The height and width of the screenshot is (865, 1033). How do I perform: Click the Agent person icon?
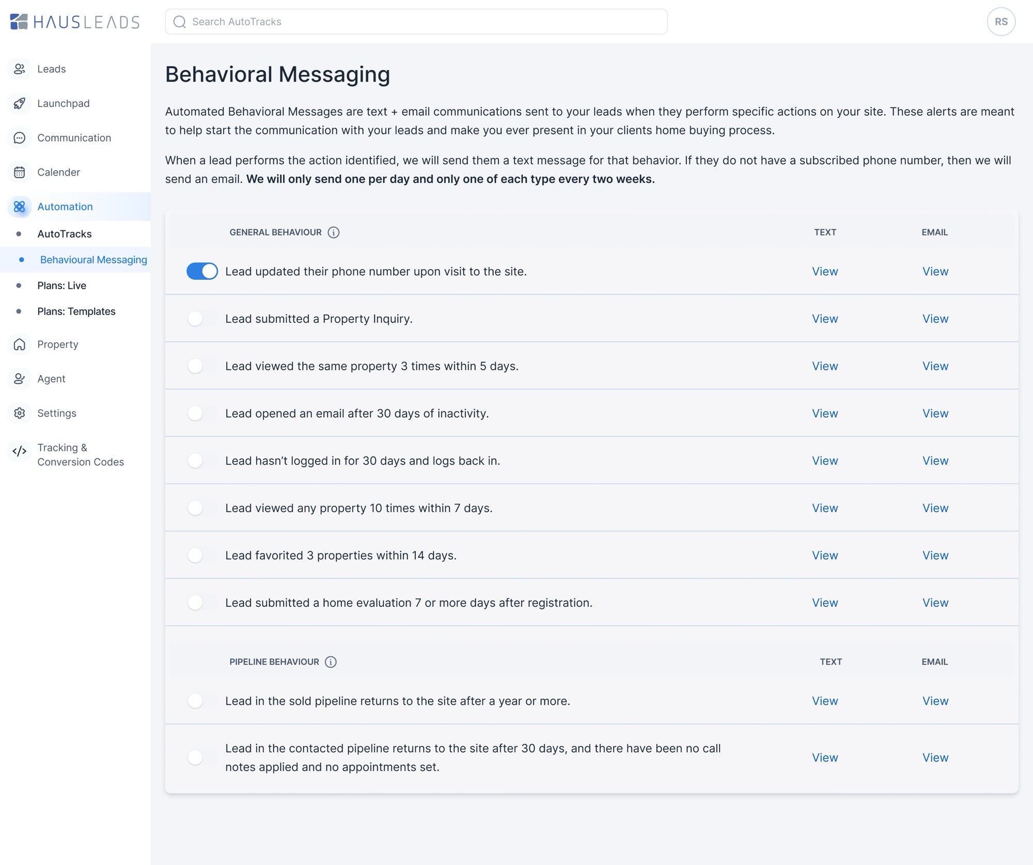tap(20, 379)
